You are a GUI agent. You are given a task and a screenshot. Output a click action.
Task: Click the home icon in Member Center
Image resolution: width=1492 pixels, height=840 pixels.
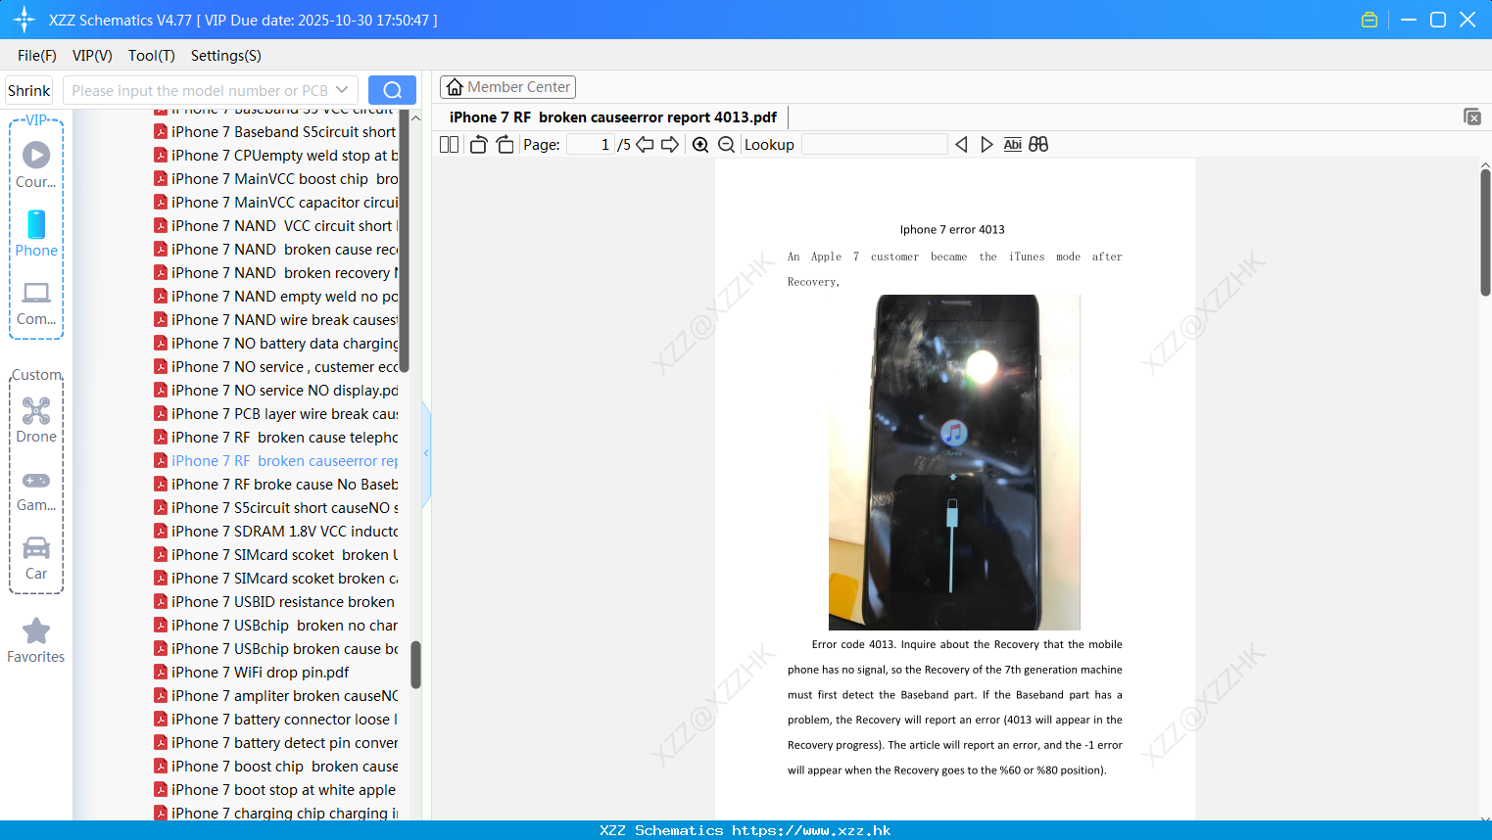(x=455, y=87)
